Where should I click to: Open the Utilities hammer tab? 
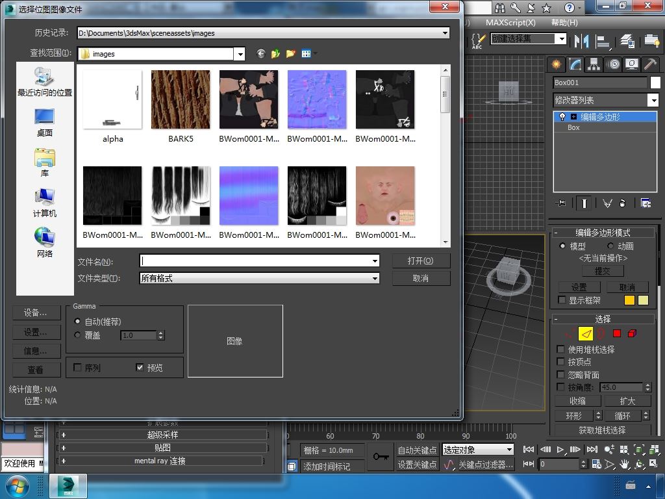pyautogui.click(x=650, y=64)
